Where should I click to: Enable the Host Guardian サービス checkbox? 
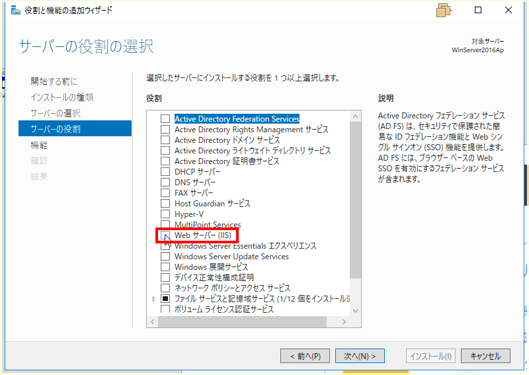165,204
